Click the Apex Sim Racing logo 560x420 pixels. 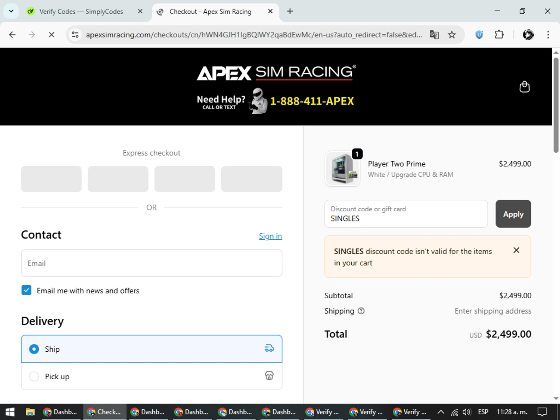276,72
